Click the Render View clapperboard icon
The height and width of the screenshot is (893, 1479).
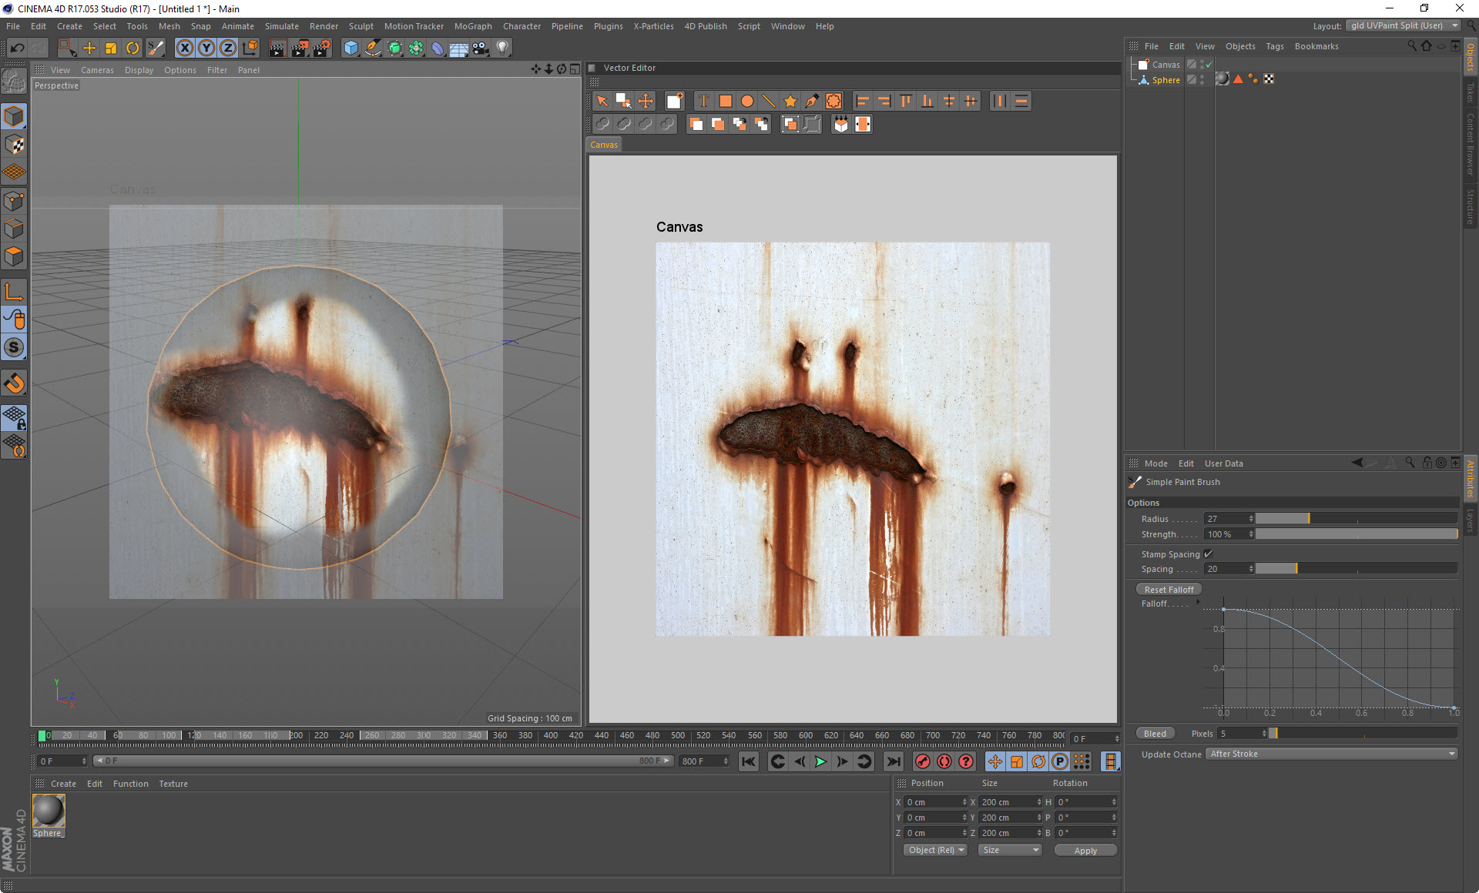point(277,48)
